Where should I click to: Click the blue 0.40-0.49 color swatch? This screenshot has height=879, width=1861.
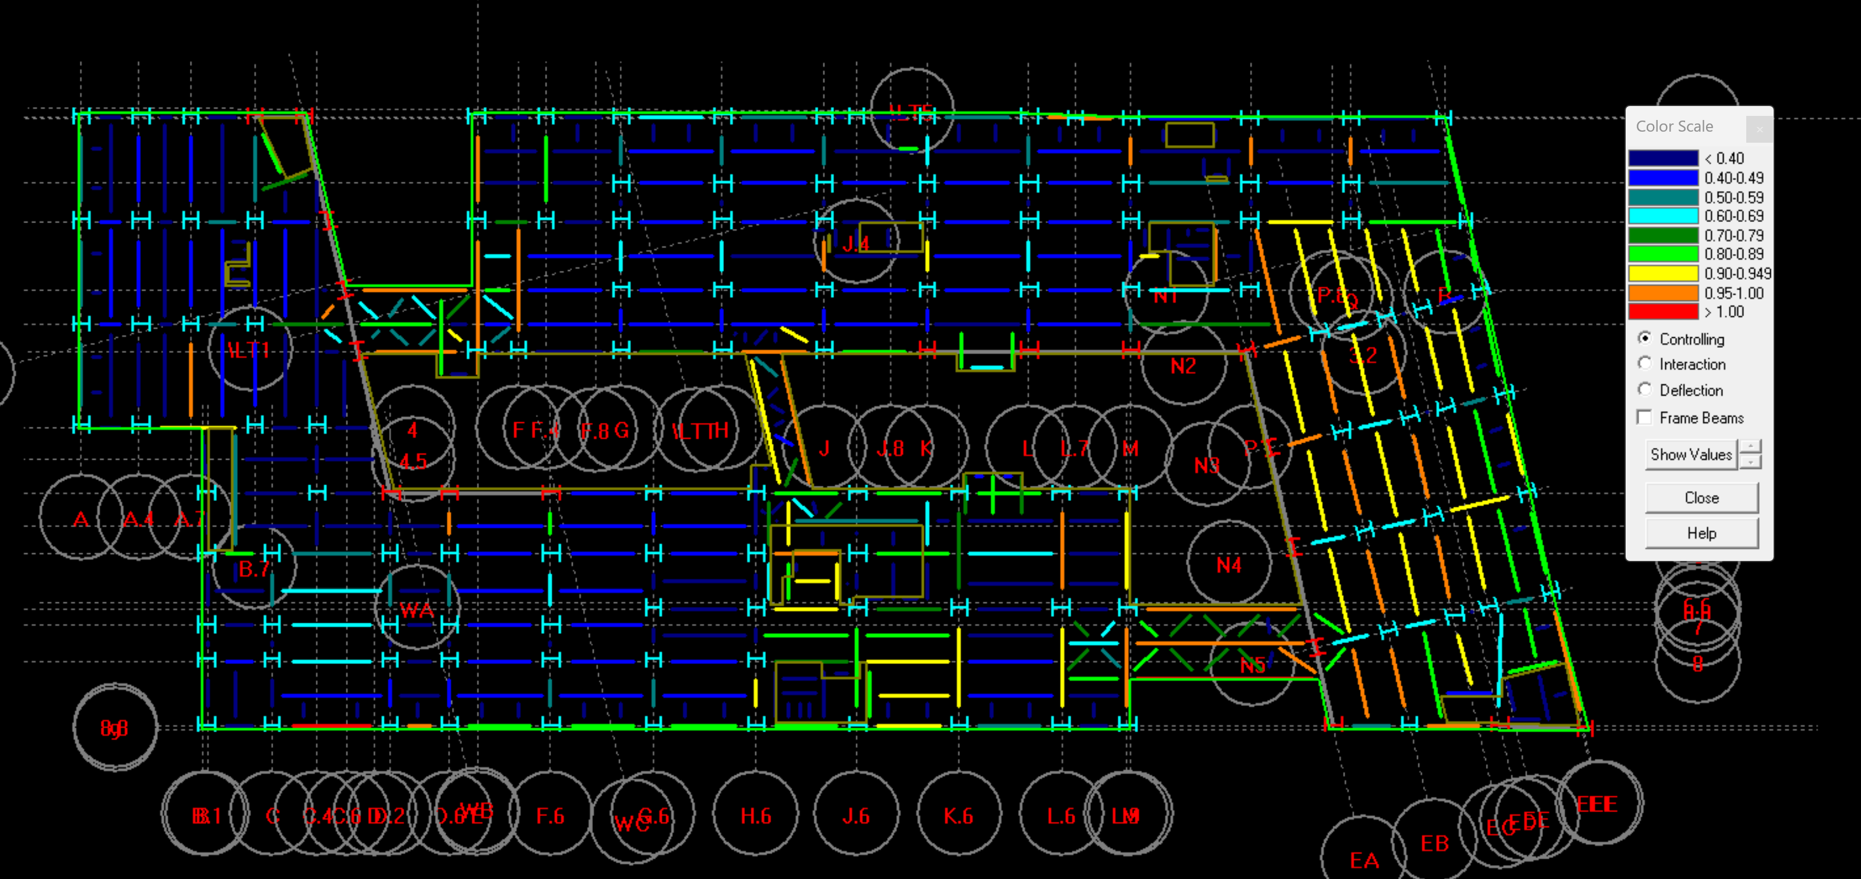pos(1663,178)
